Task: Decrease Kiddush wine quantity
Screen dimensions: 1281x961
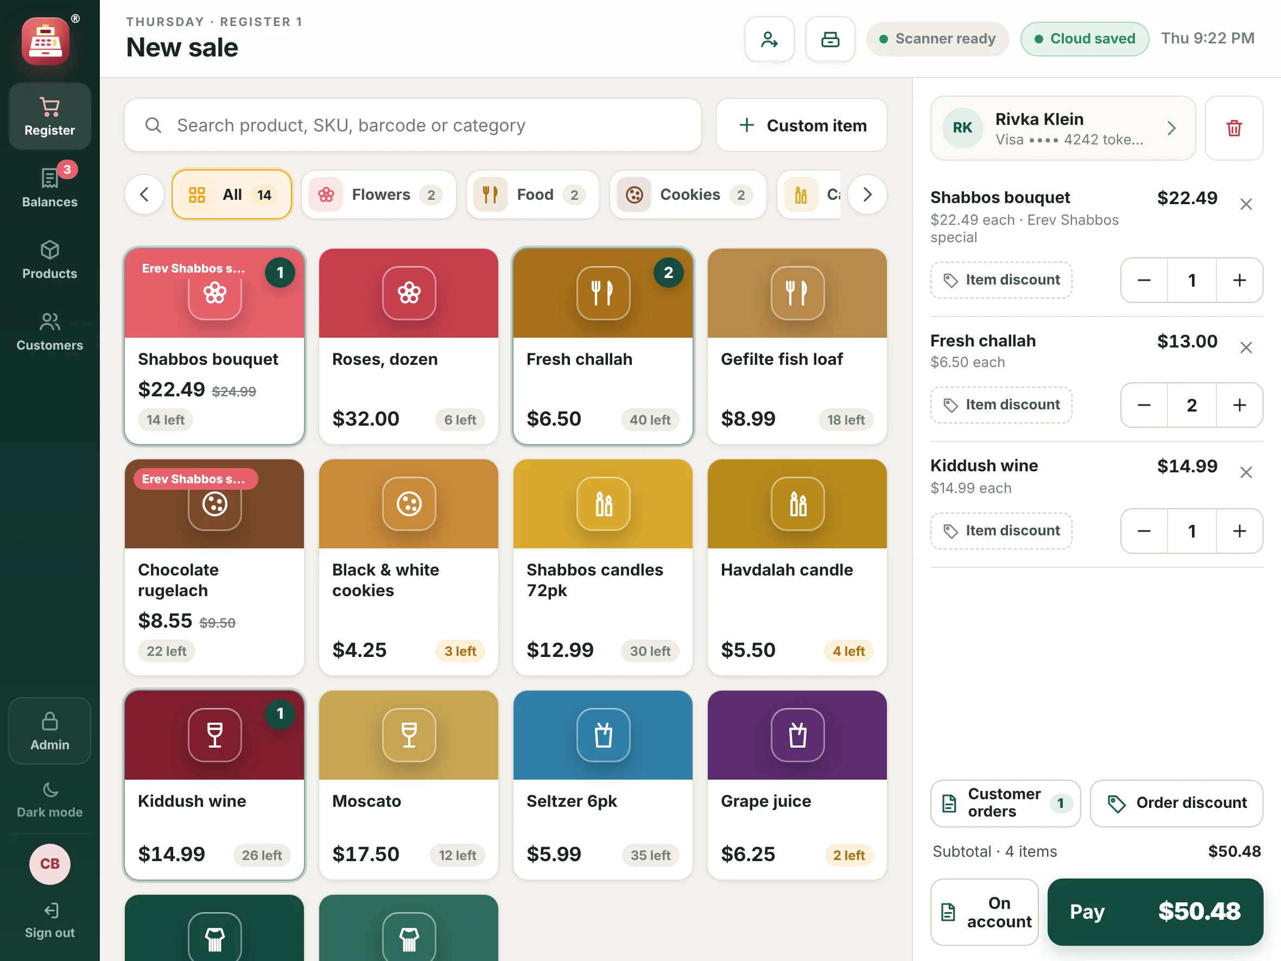Action: point(1144,531)
